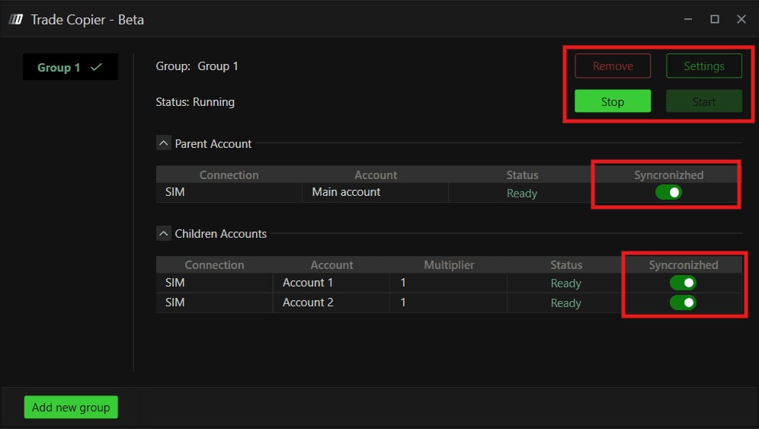Click the children table Status column header

(566, 265)
